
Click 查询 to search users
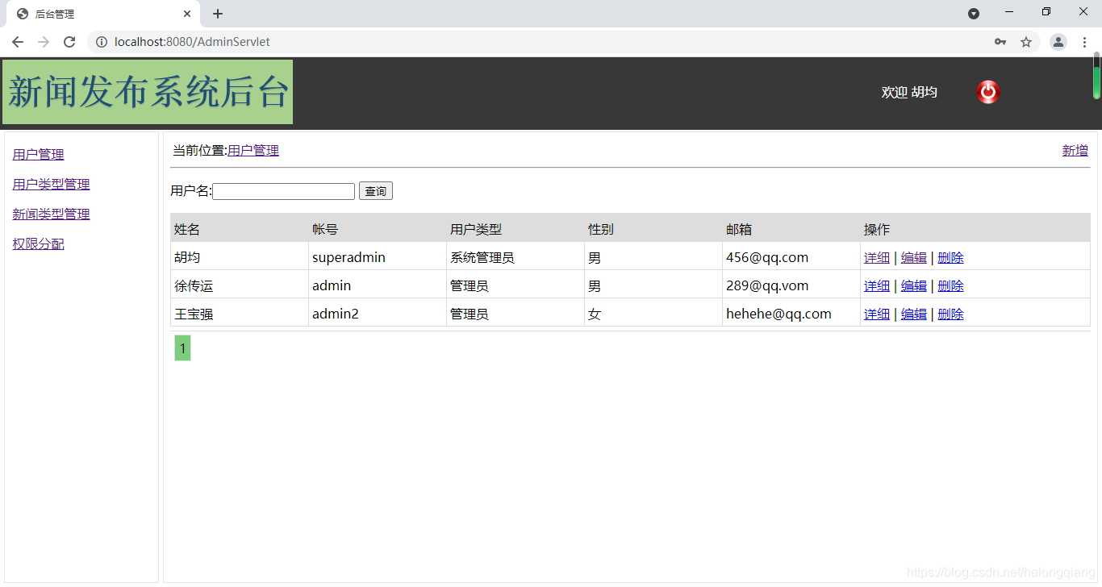375,190
